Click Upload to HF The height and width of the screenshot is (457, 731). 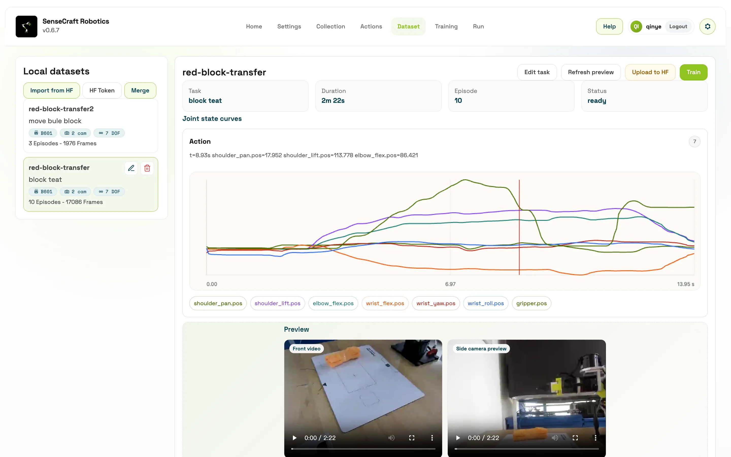tap(650, 72)
